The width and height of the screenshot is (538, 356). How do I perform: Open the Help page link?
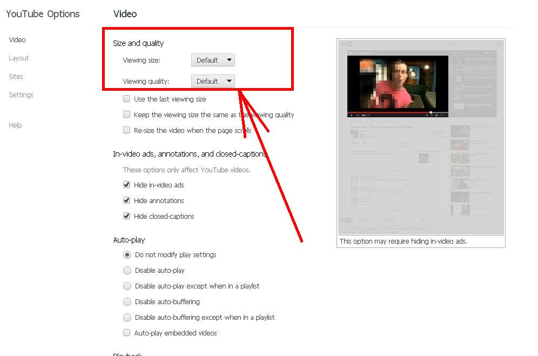pos(15,125)
